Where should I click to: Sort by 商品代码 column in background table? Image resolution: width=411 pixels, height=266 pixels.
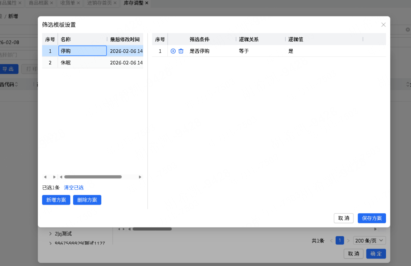[x=16, y=84]
